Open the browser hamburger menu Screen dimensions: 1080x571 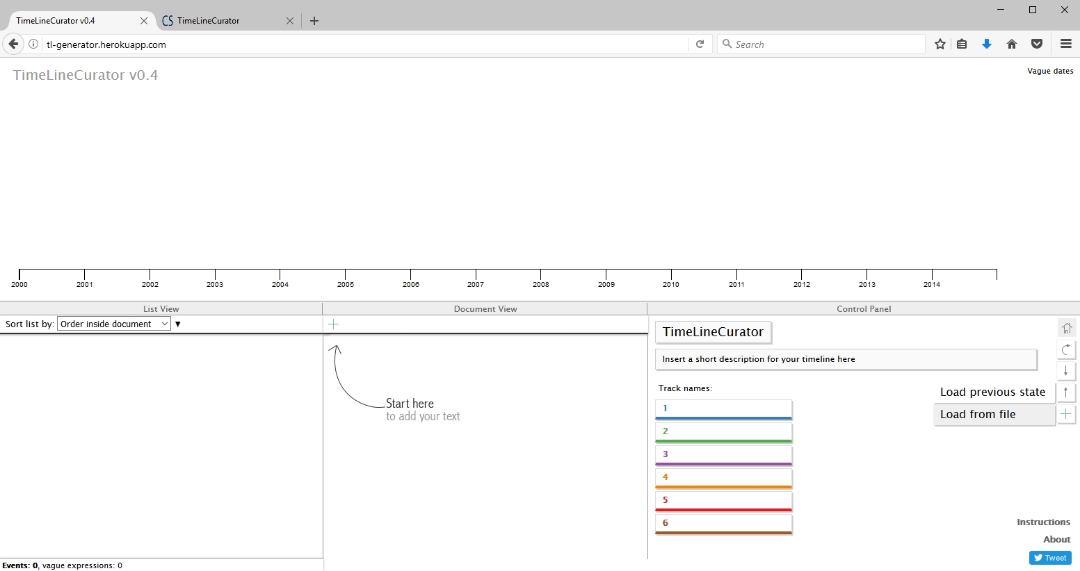pyautogui.click(x=1065, y=44)
